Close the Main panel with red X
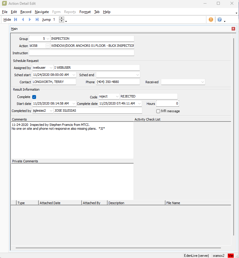The height and width of the screenshot is (258, 239). [233, 29]
